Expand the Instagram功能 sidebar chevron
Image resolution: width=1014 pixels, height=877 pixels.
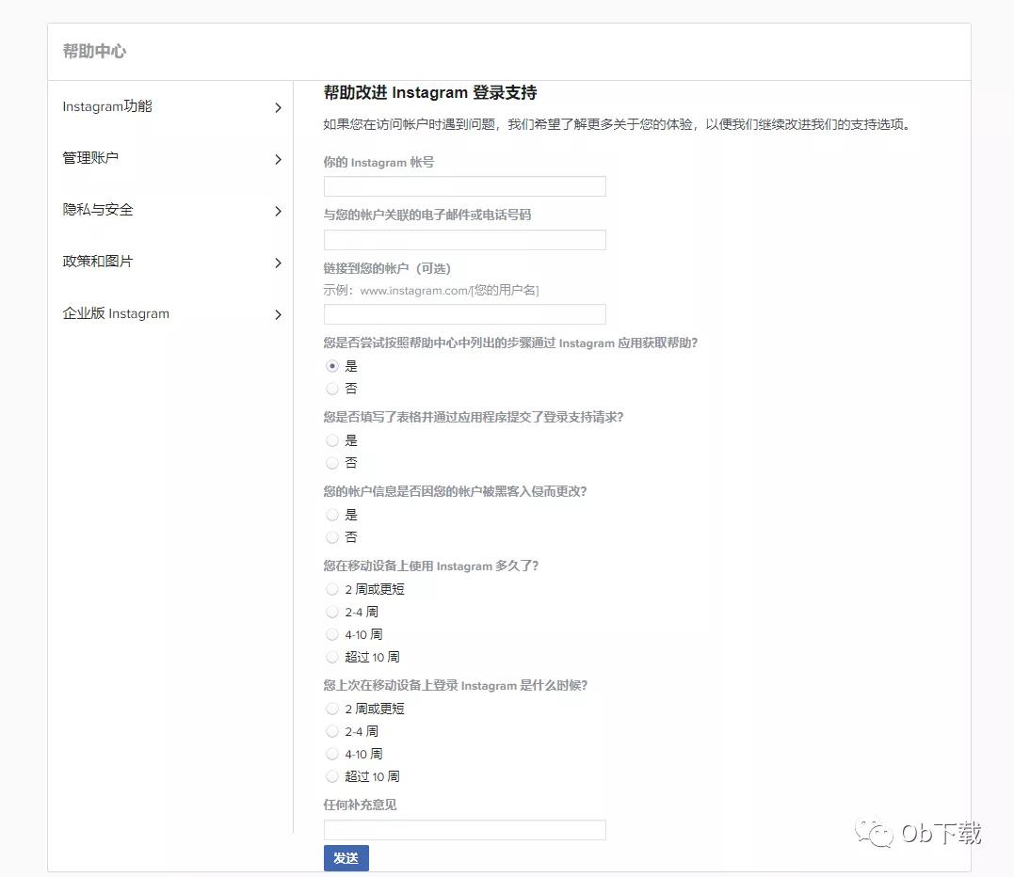point(278,107)
